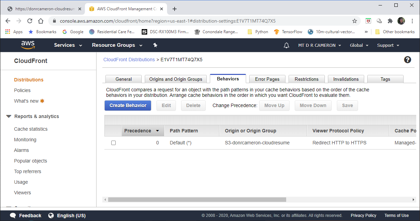Image resolution: width=420 pixels, height=221 pixels.
Task: Open the Chrome extensions puzzle icon
Action: coord(390,21)
